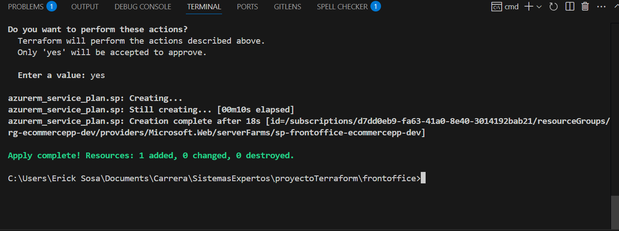Click at the terminal command prompt cursor

coord(423,178)
